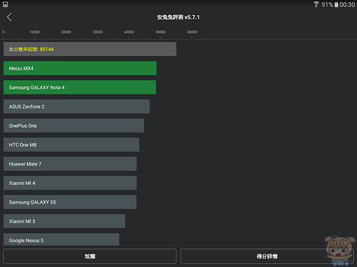Screen dimensions: 357x267
Task: Click the Xiaomi MI 3 row
Action: point(64,221)
